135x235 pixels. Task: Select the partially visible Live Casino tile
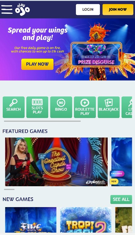click(127, 107)
